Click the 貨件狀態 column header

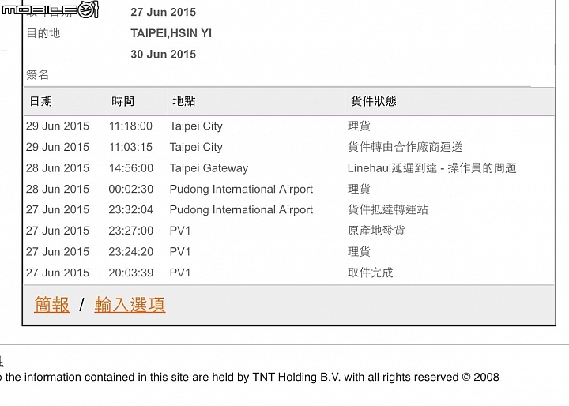373,101
